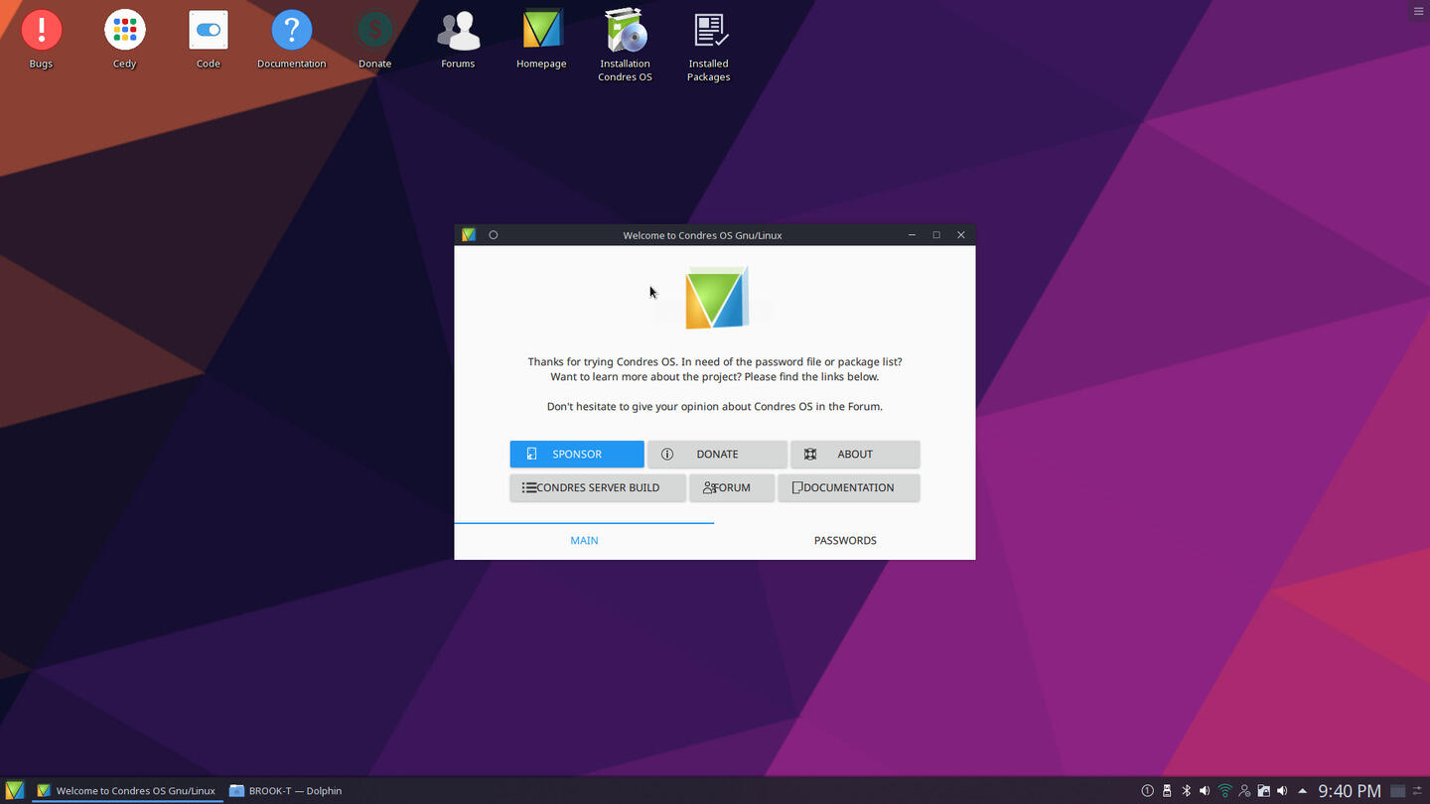
Task: Launch the Cedy desktop shortcut
Action: coord(124,40)
